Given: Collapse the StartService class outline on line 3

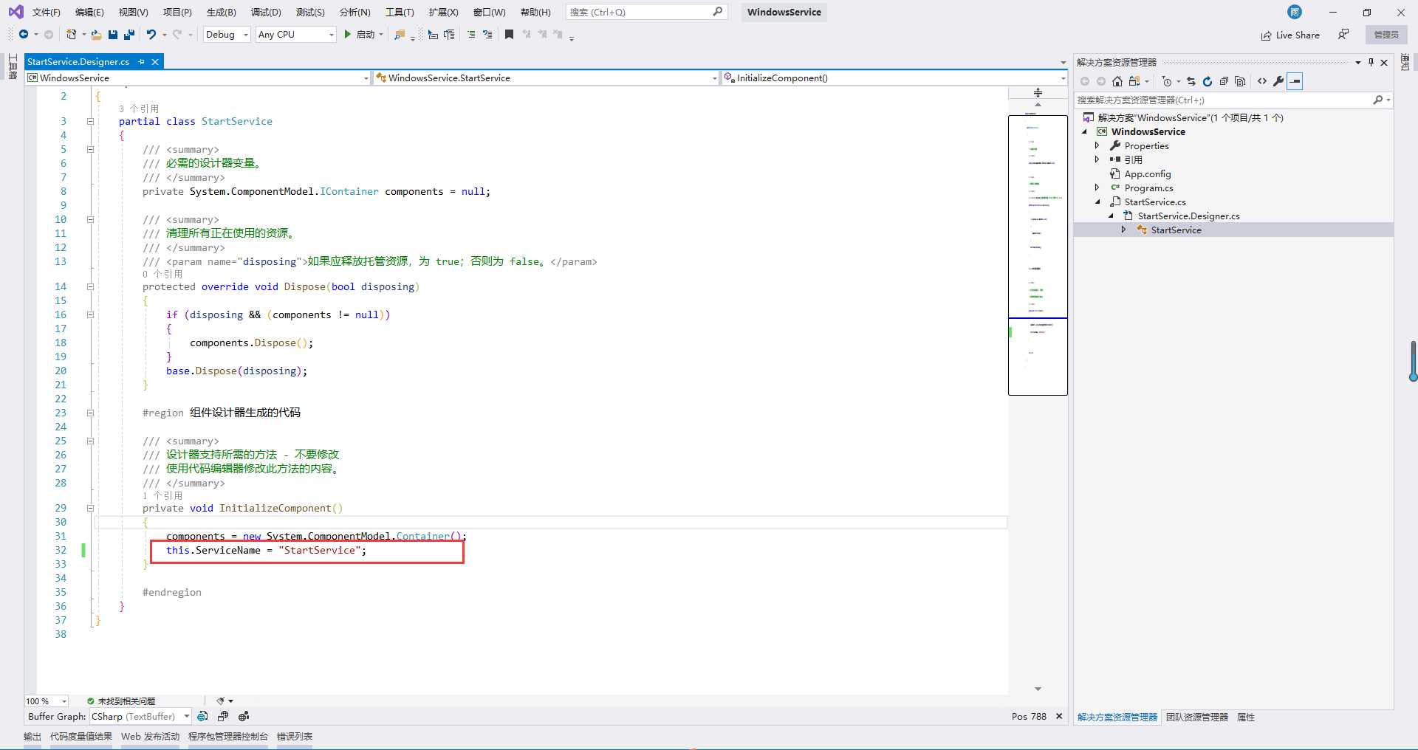Looking at the screenshot, I should click(x=90, y=121).
